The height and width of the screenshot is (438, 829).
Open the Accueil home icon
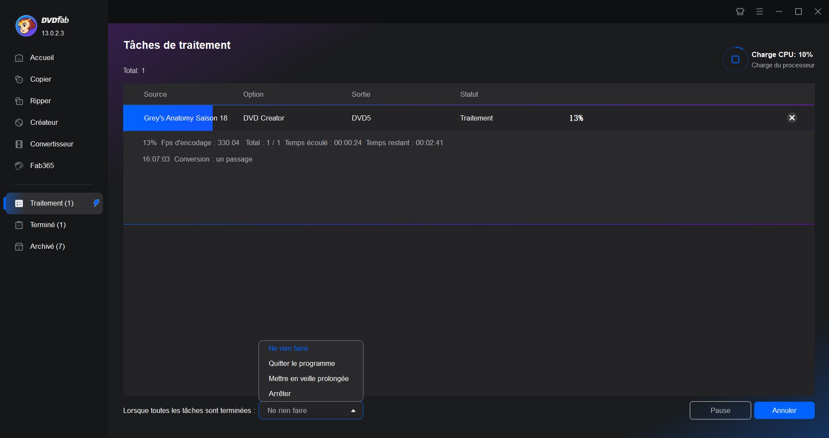pos(19,58)
